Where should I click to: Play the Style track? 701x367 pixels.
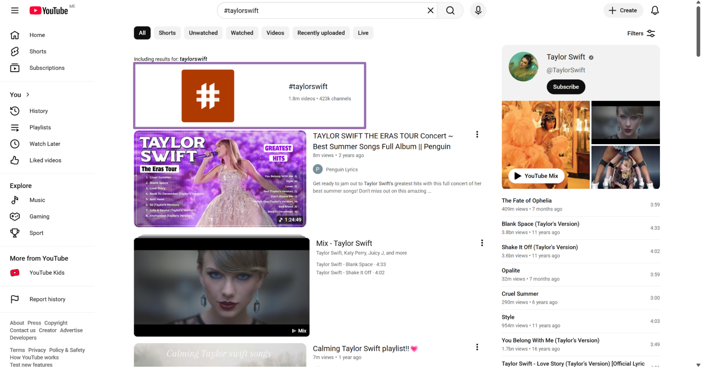pyautogui.click(x=580, y=321)
